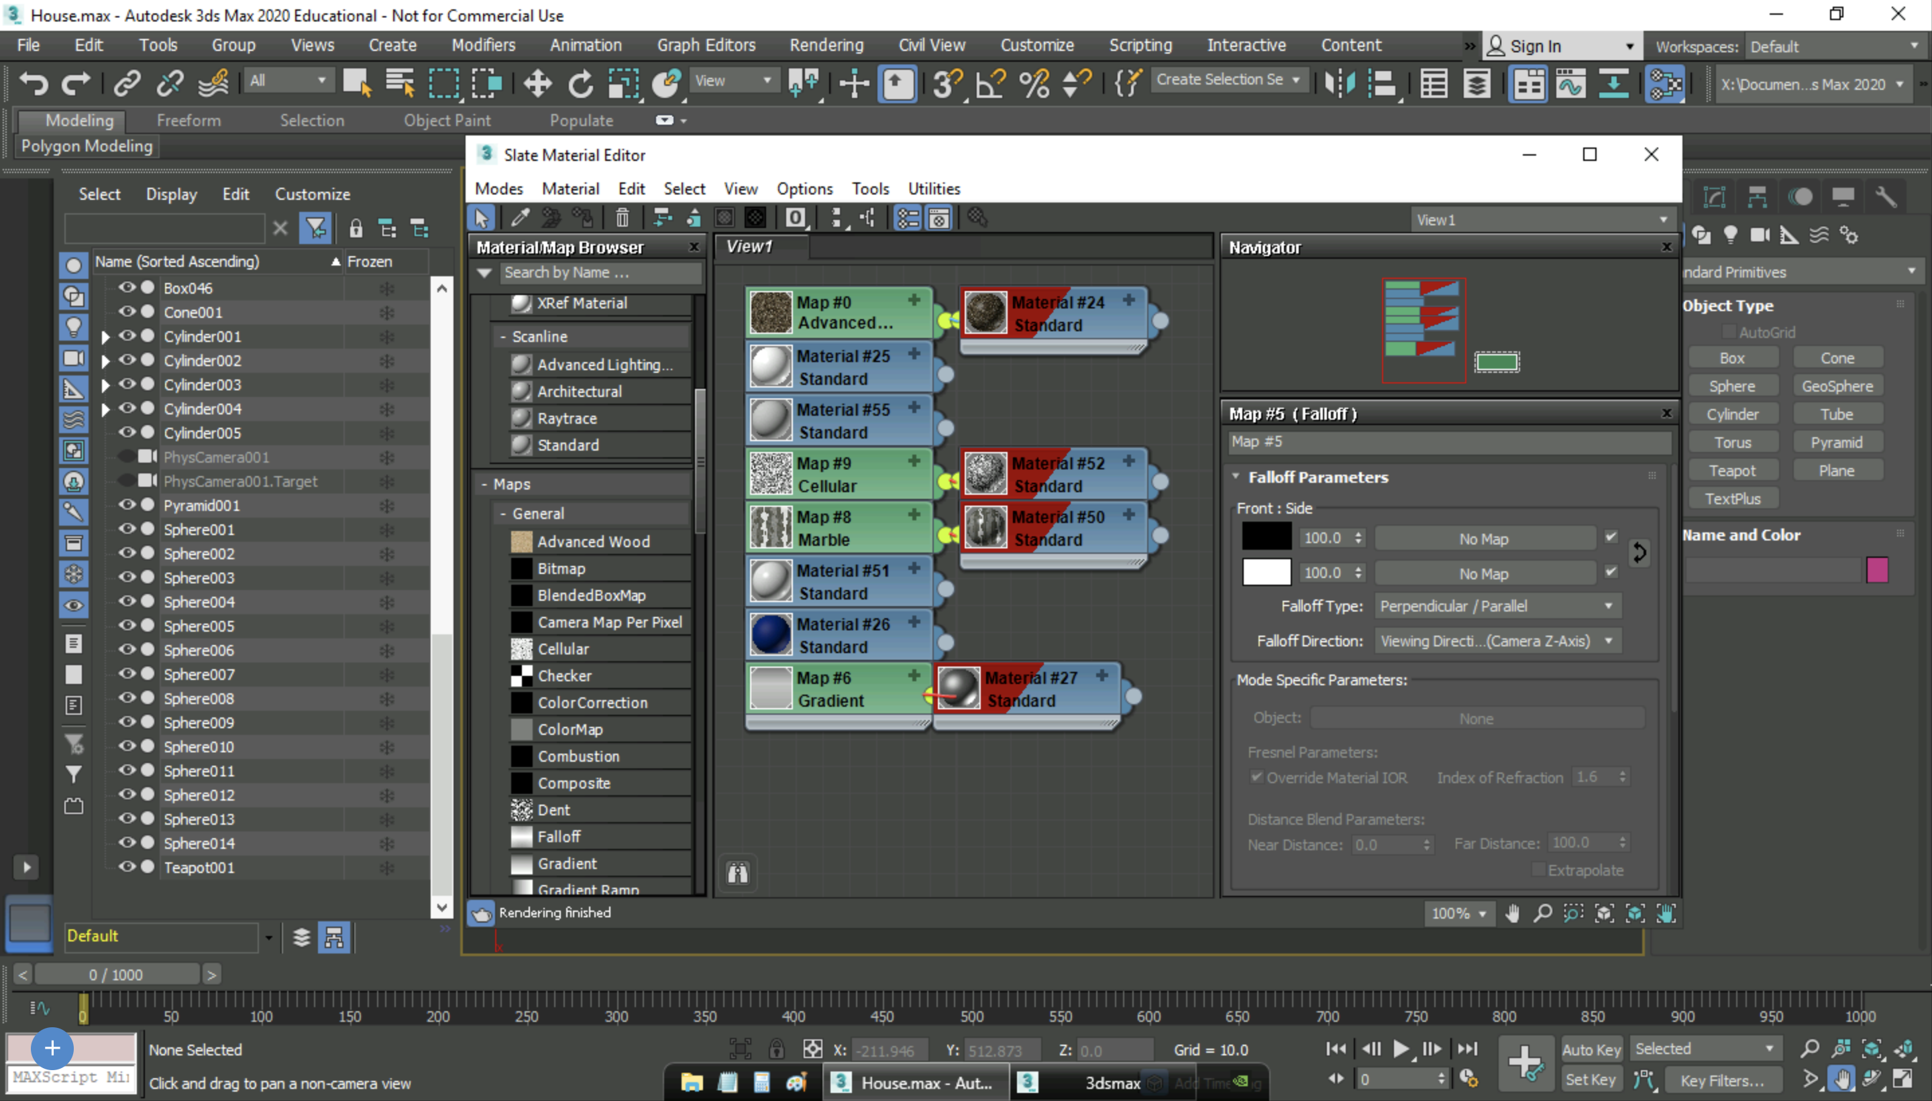
Task: Open the Modifiers menu
Action: [x=484, y=46]
